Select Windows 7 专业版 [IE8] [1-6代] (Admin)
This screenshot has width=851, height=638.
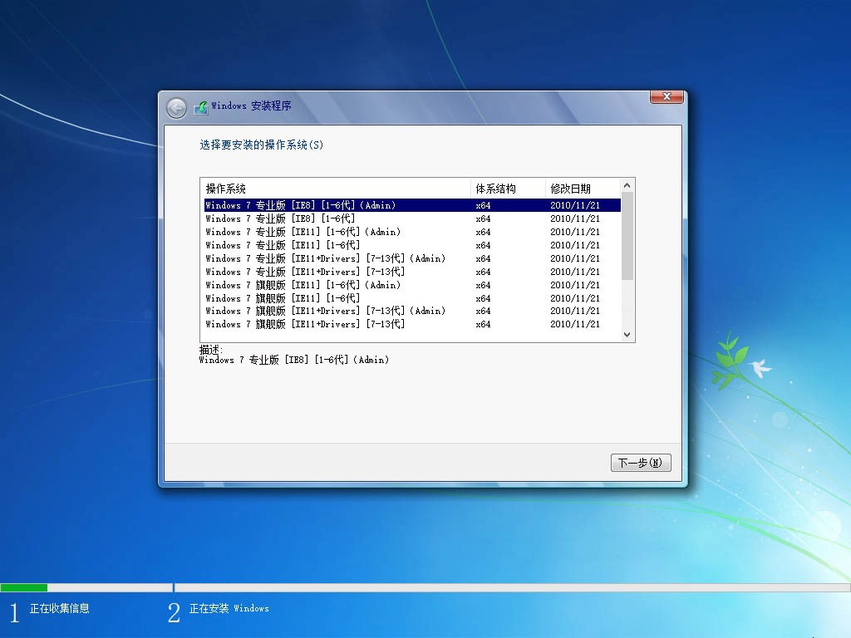(x=332, y=205)
